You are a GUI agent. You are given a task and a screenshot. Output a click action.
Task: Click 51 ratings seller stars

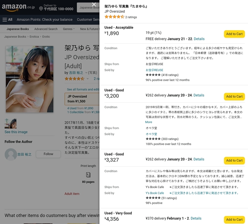coord(153,198)
